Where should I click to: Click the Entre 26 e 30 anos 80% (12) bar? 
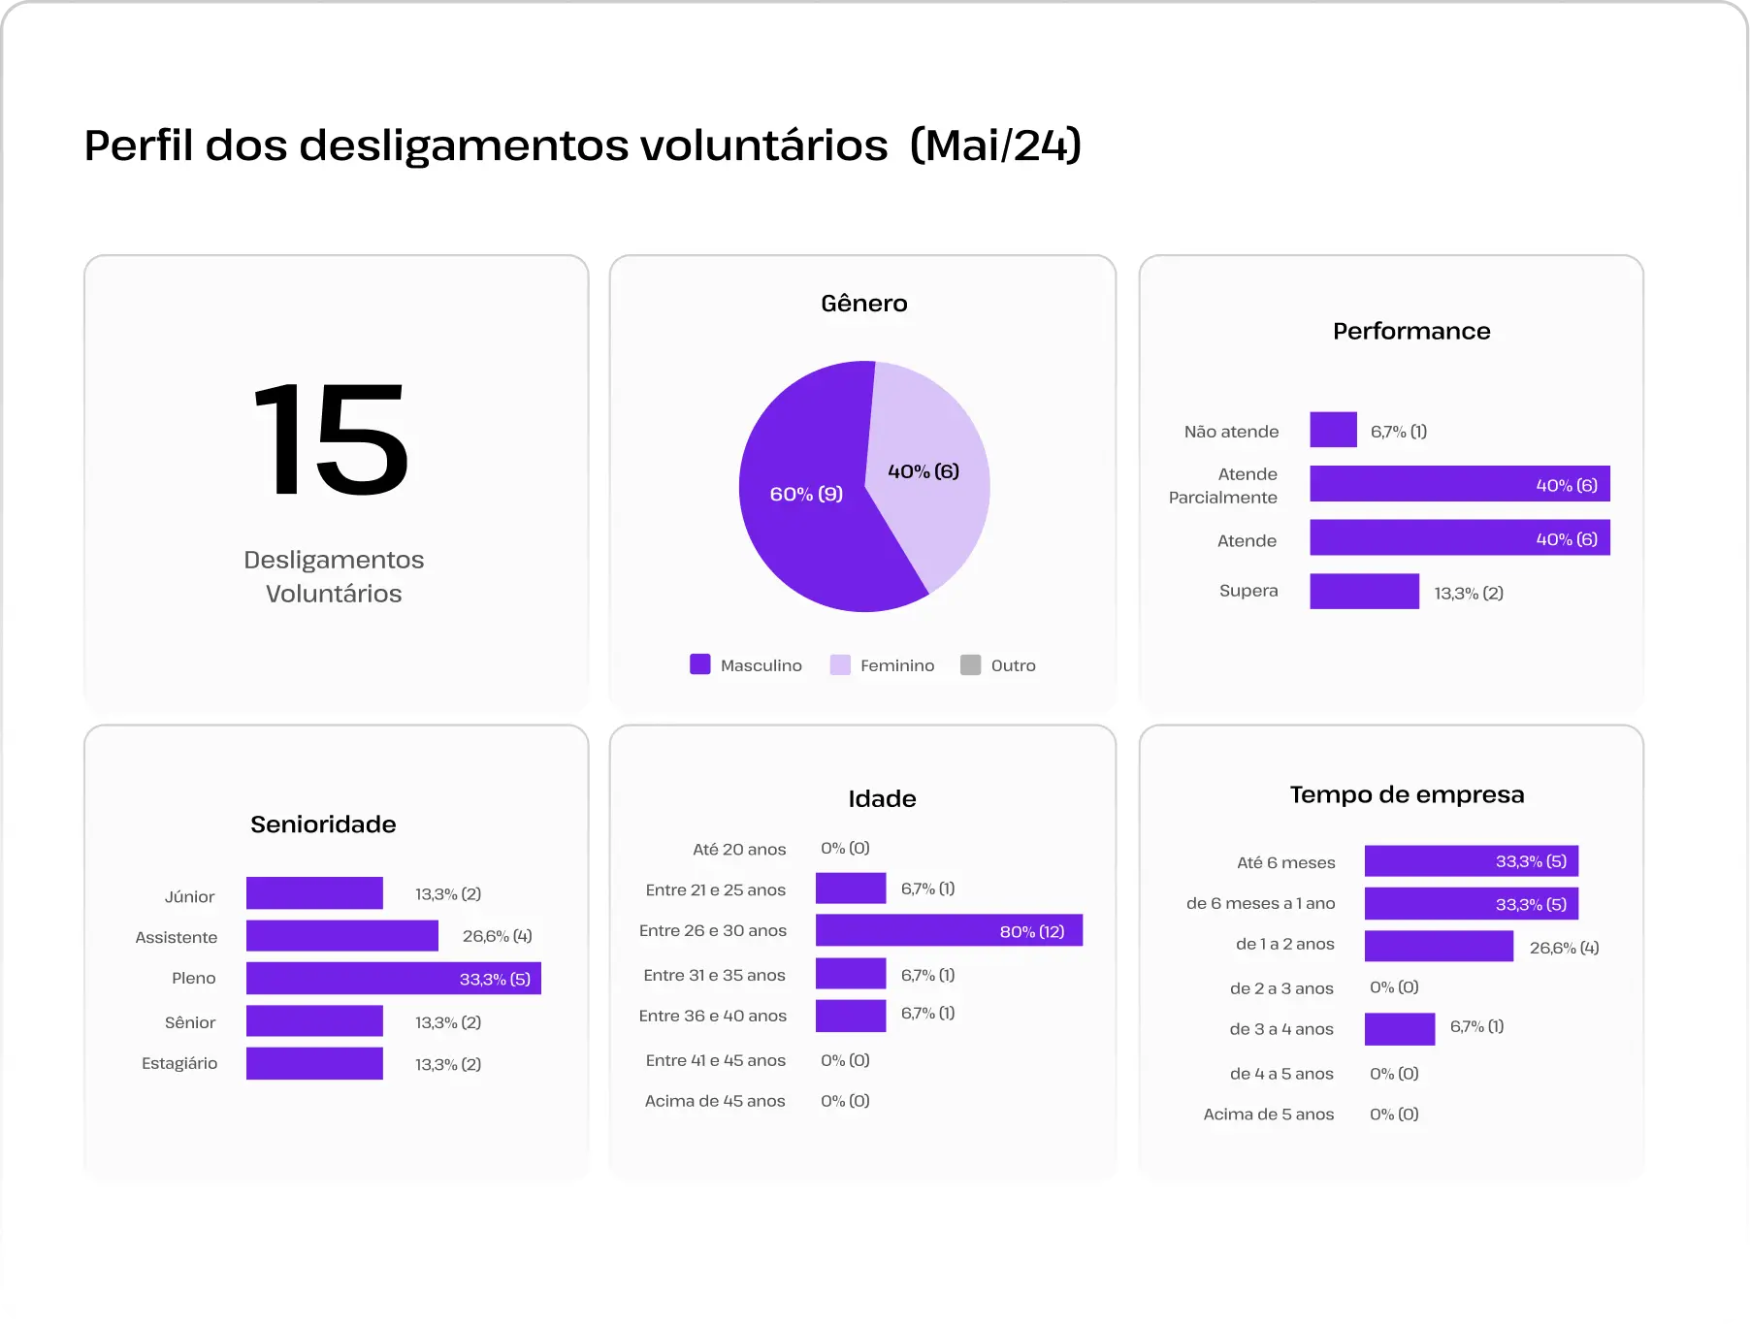pyautogui.click(x=949, y=930)
